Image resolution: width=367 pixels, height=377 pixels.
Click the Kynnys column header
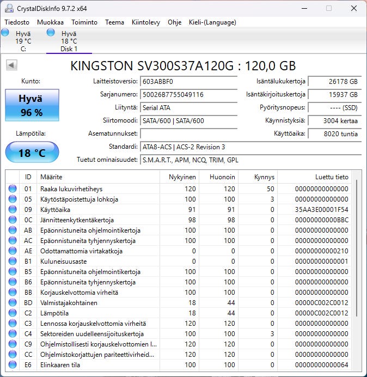coord(258,177)
